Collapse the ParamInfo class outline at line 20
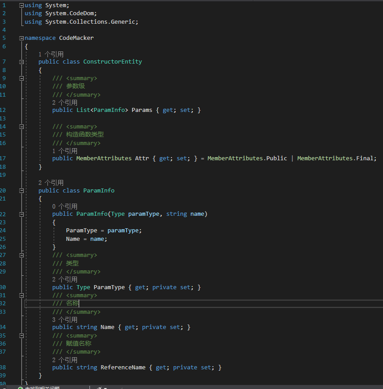The image size is (383, 389). pyautogui.click(x=21, y=191)
